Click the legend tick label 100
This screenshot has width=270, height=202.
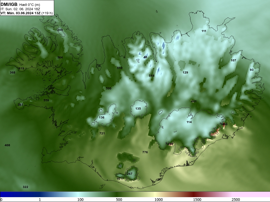(x=80, y=200)
